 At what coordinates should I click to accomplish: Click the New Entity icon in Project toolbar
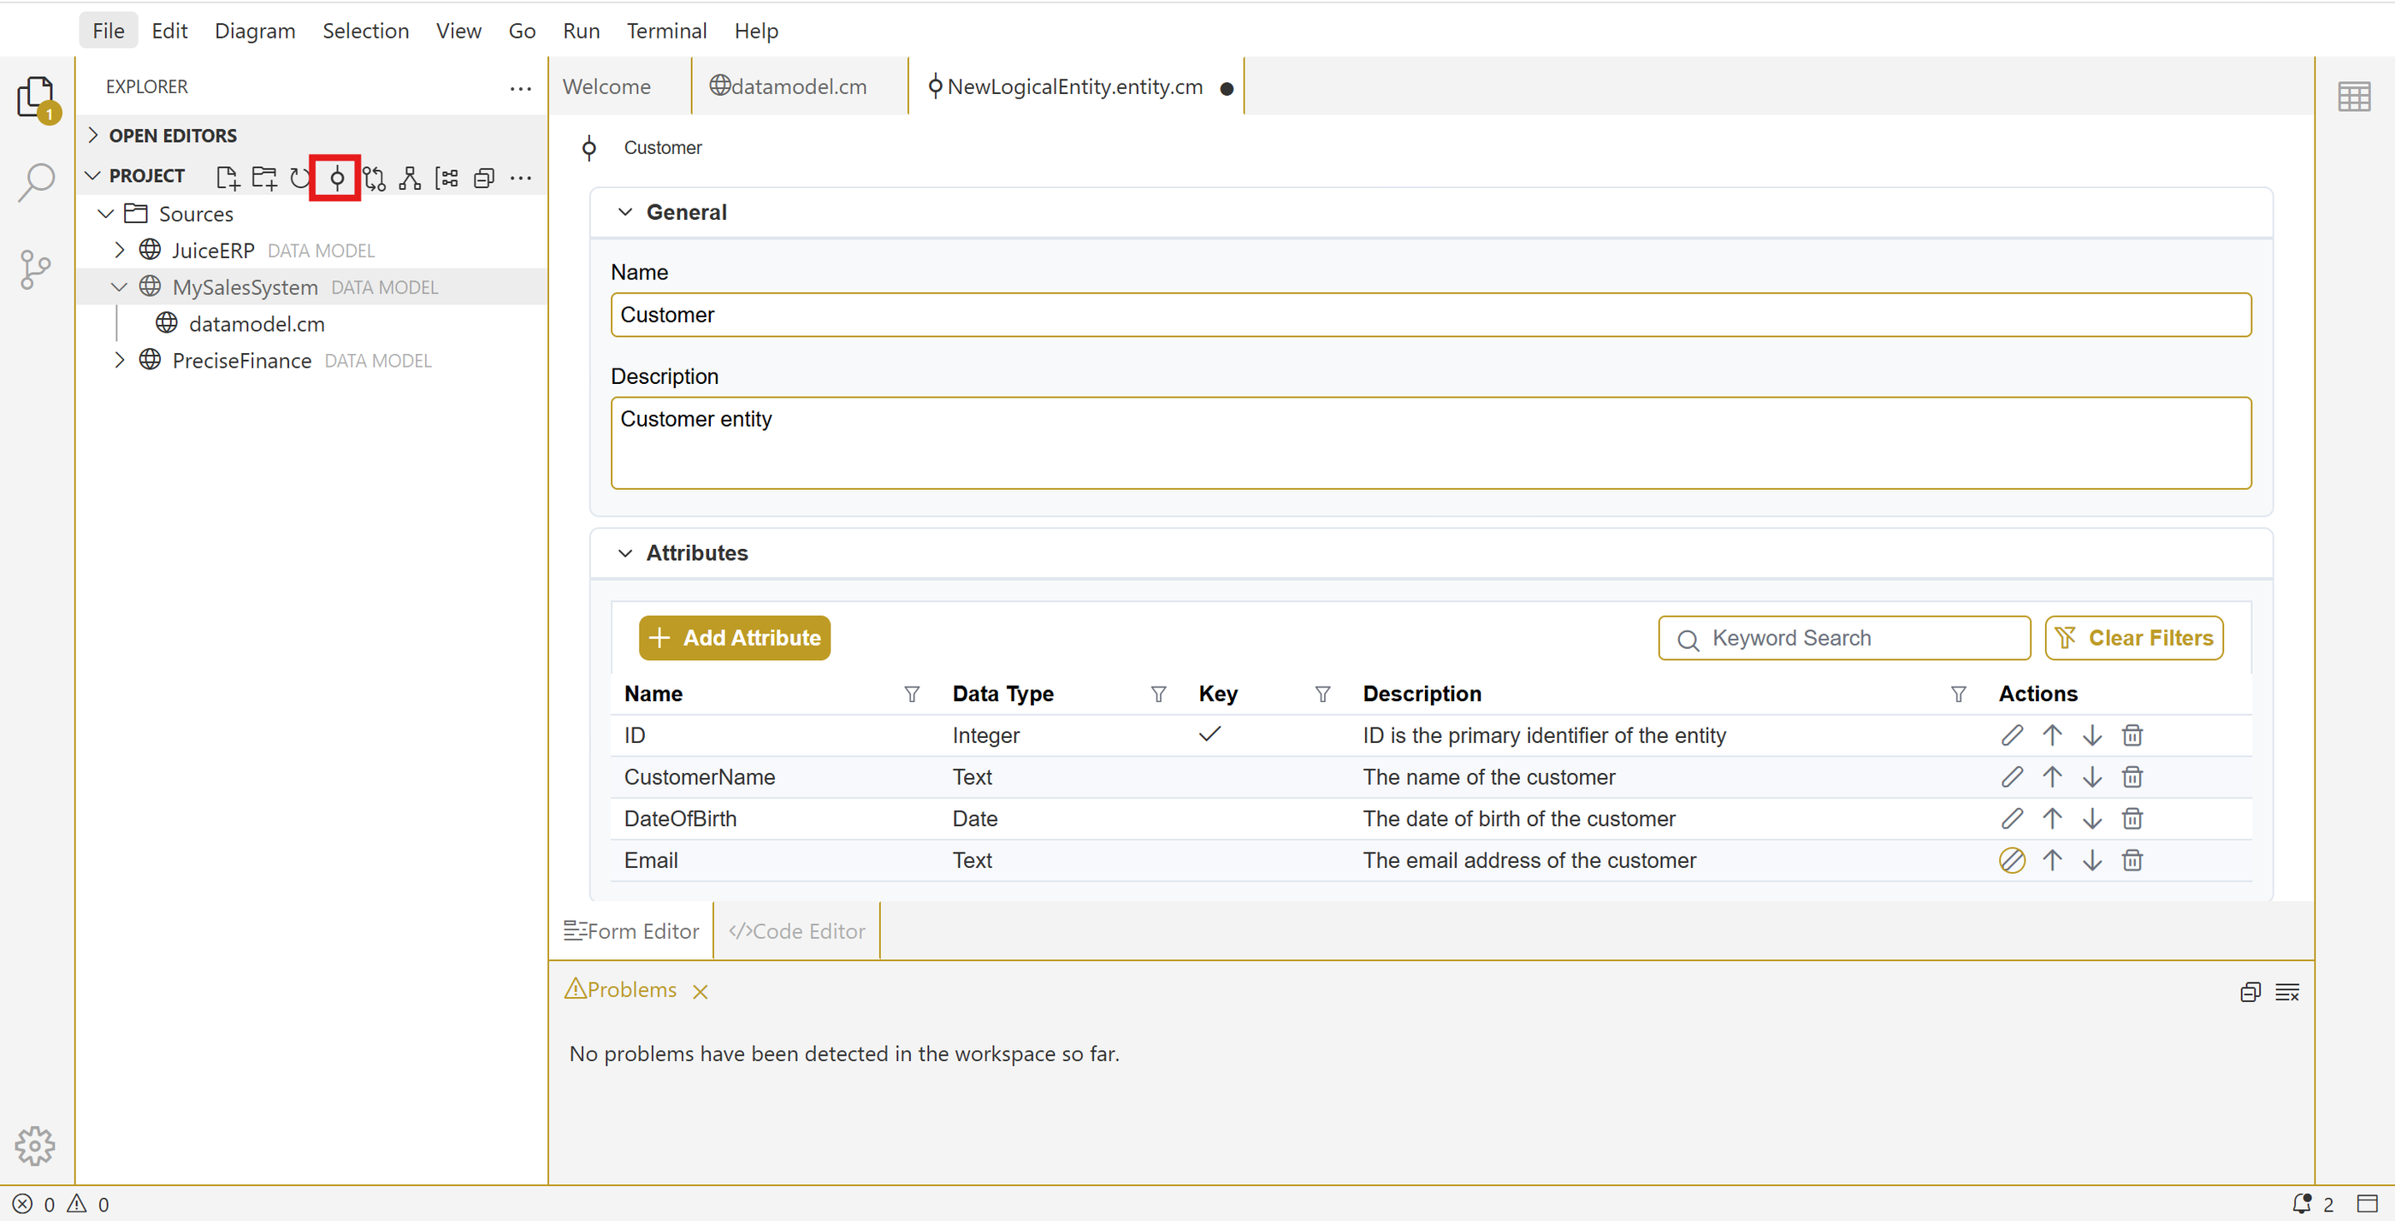[336, 178]
